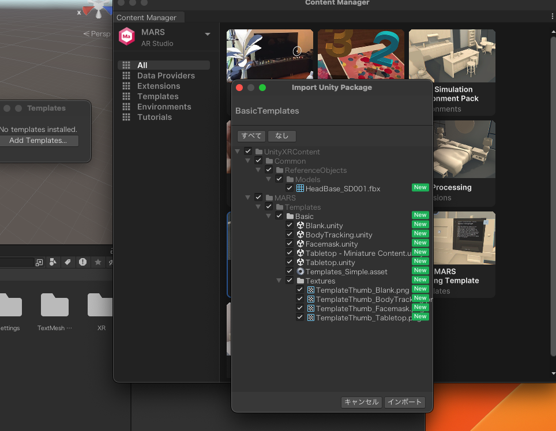Click the grid icon beside Data Providers

click(x=126, y=75)
